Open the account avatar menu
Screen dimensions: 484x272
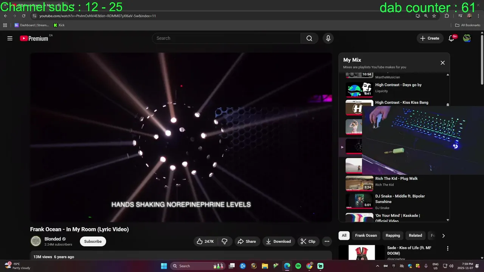(x=467, y=38)
